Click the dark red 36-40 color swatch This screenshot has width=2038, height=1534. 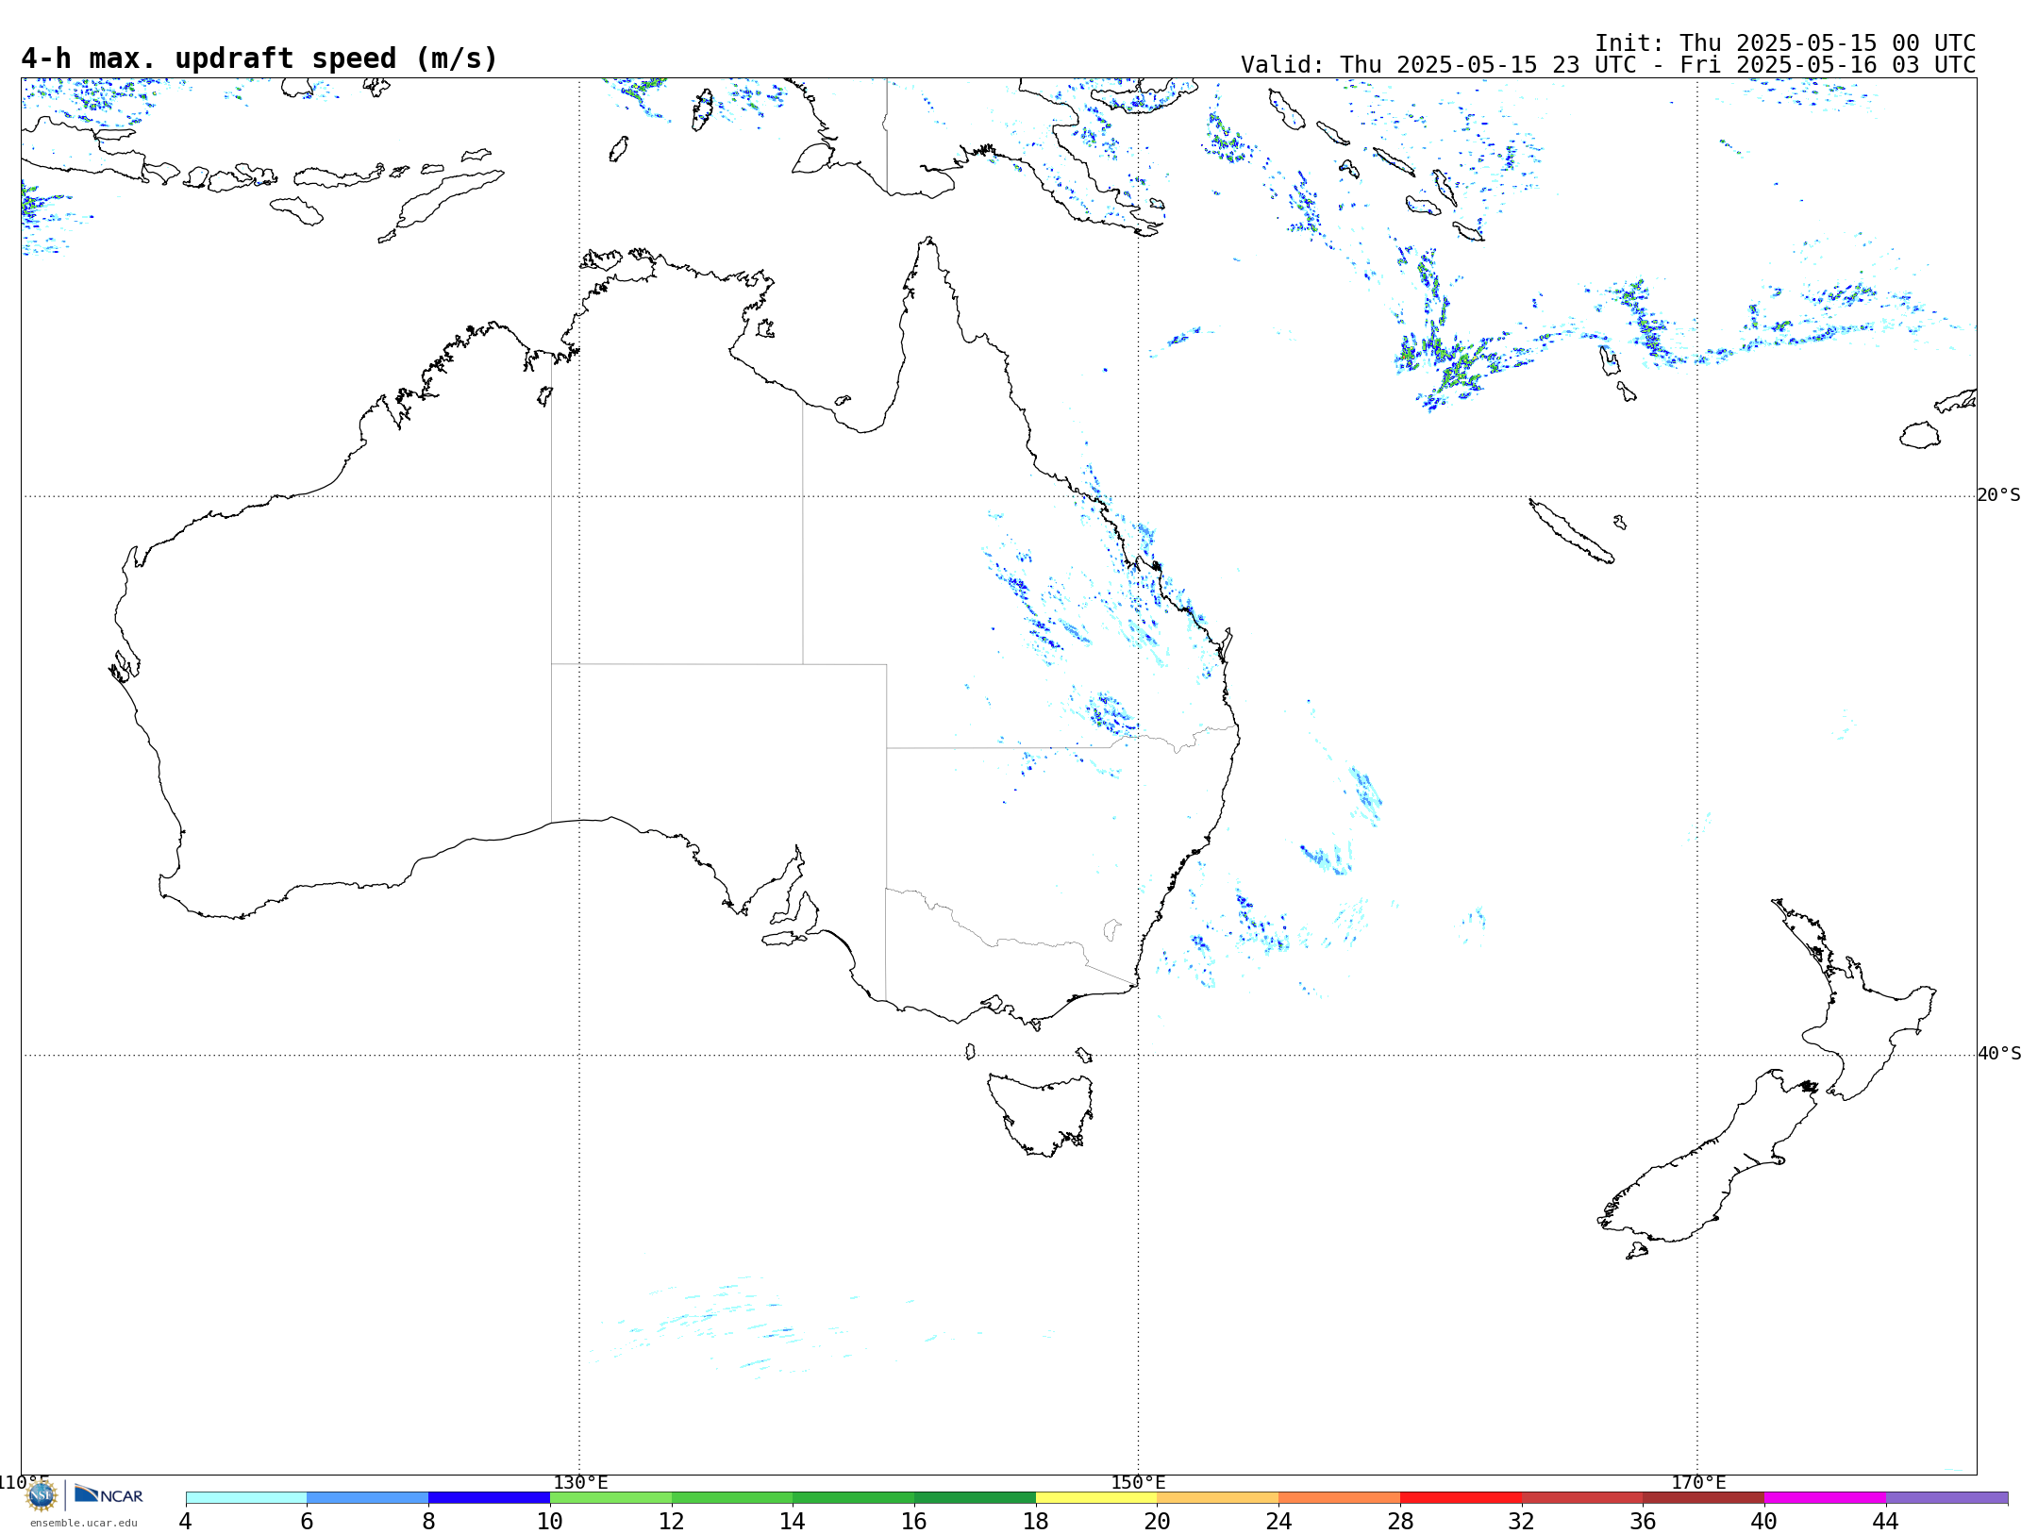click(x=1704, y=1498)
